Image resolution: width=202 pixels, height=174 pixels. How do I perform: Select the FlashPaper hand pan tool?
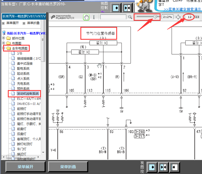click(86, 17)
